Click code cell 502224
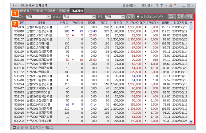This screenshot has height=133, width=206. [19, 84]
